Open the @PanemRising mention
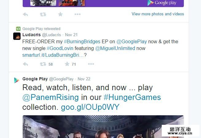This screenshot has width=201, height=138. click(x=51, y=97)
